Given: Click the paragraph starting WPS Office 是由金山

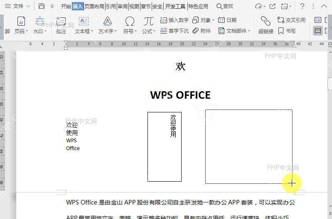Looking at the screenshot, I should [180, 202].
